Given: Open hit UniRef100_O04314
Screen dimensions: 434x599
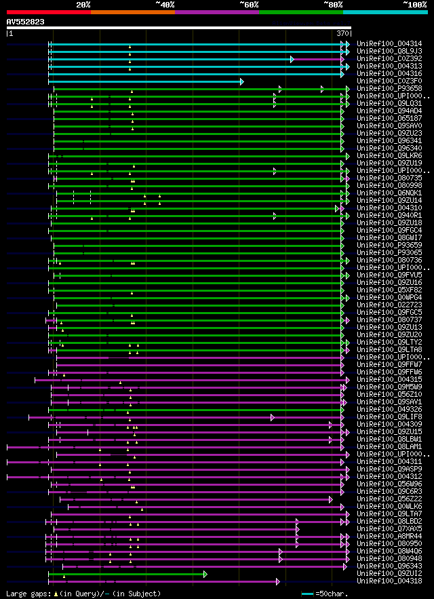Looking at the screenshot, I should (x=389, y=44).
